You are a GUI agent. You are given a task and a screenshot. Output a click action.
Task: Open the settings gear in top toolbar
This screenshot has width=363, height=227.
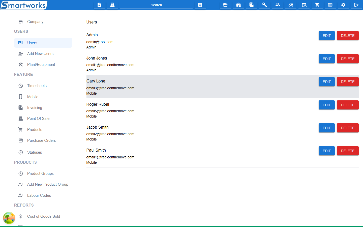click(x=343, y=5)
